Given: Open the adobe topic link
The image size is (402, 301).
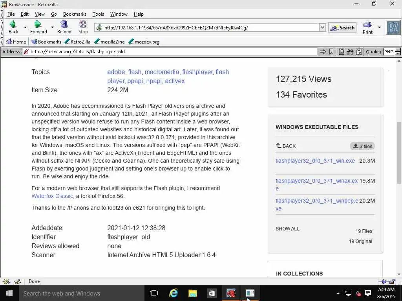Looking at the screenshot, I should 116,72.
